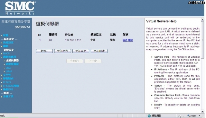Screen dimensions: 206x118
Task: Click the SMC Networks logo
Action: tap(20, 8)
